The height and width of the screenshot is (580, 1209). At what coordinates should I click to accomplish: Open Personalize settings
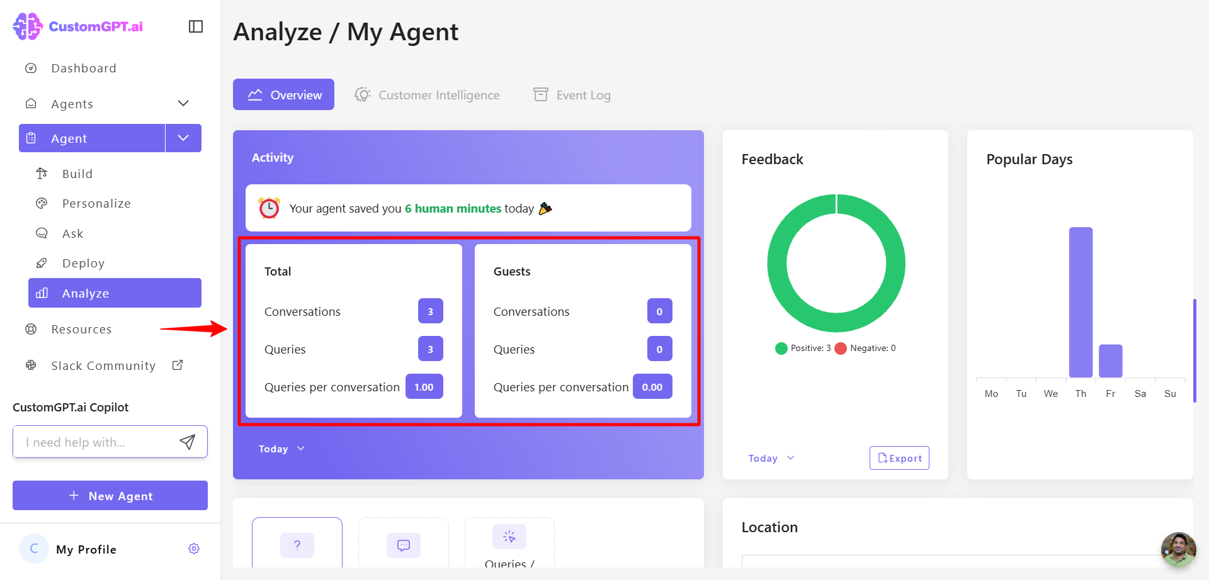tap(96, 203)
